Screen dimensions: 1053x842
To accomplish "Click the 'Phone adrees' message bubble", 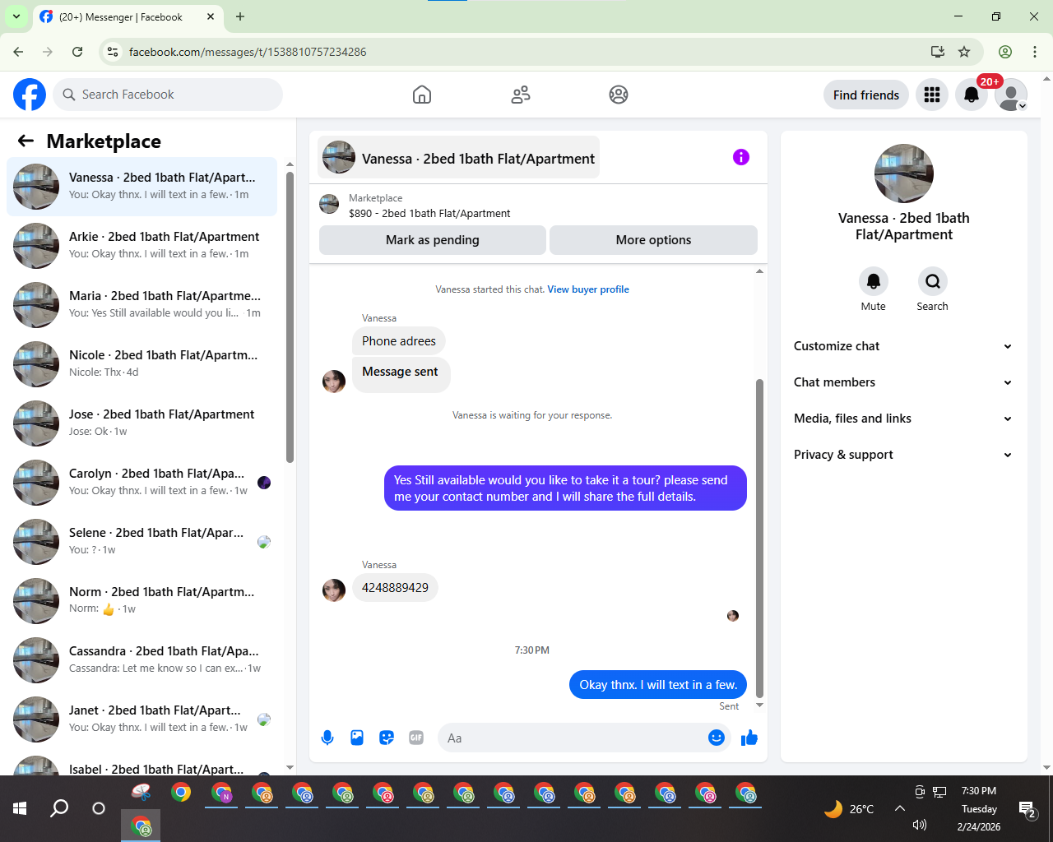I will [x=399, y=341].
